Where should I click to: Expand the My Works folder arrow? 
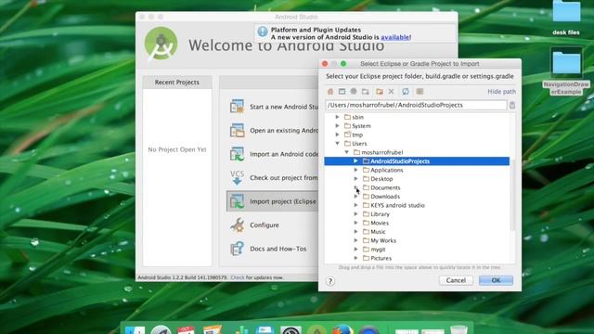(x=355, y=240)
